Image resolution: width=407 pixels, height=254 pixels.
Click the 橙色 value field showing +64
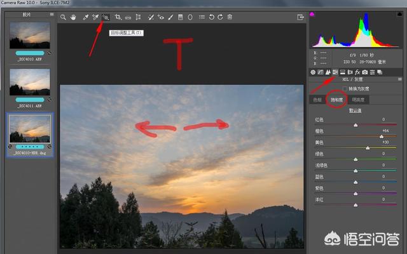point(385,131)
